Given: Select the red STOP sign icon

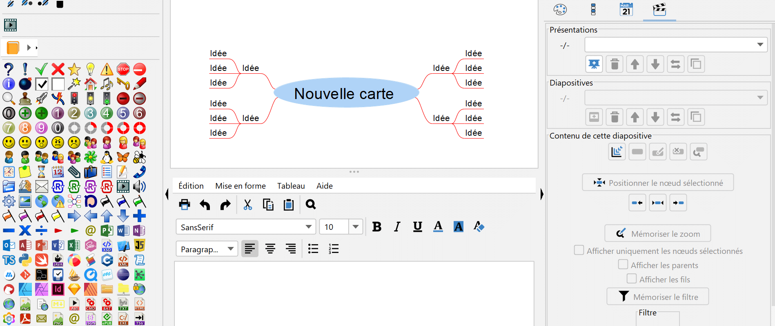Looking at the screenshot, I should coord(123,69).
